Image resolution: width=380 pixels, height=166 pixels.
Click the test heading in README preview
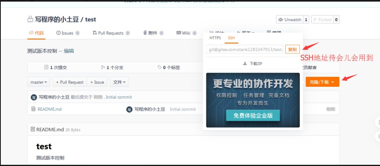coord(44,146)
